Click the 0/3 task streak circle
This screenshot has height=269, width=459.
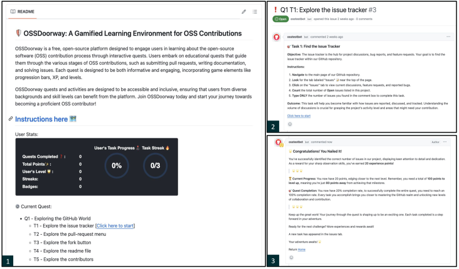(155, 166)
